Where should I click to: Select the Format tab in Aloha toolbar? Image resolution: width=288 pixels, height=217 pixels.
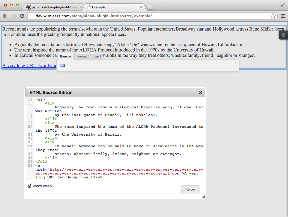click(82, 56)
